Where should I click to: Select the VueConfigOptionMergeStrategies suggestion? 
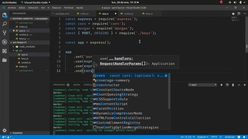pos(130,127)
